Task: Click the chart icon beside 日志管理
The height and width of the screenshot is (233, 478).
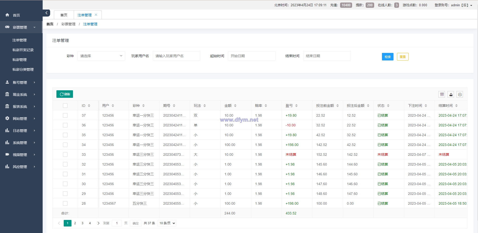Action: point(7,130)
